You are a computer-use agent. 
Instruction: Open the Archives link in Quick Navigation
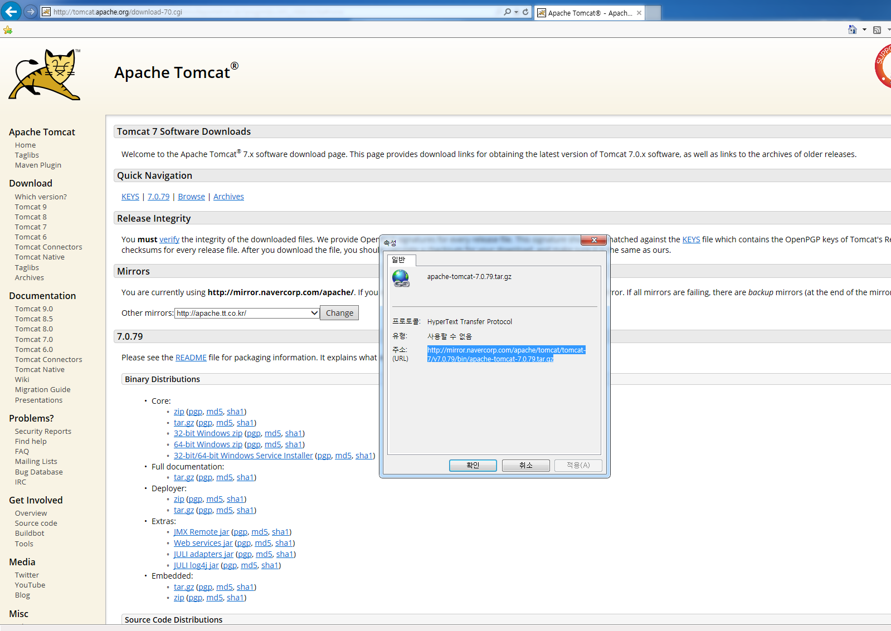(x=228, y=197)
